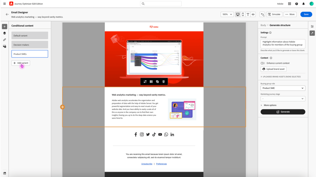
Task: Click the analytics illustration thumbnail
Action: point(182,109)
